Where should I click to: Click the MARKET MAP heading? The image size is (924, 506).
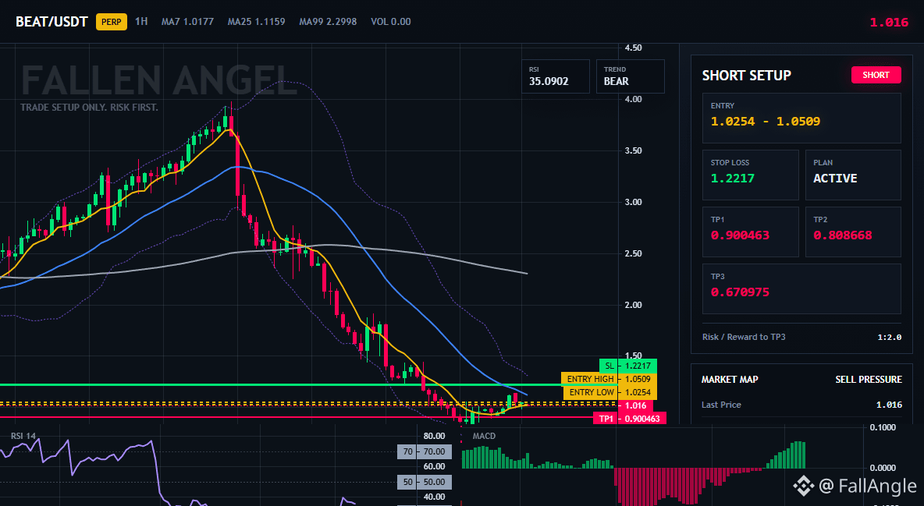730,380
